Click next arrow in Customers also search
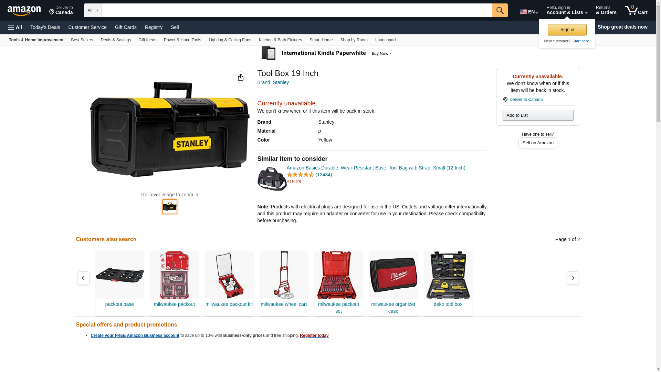Screen dimensions: 661x372 (573, 278)
